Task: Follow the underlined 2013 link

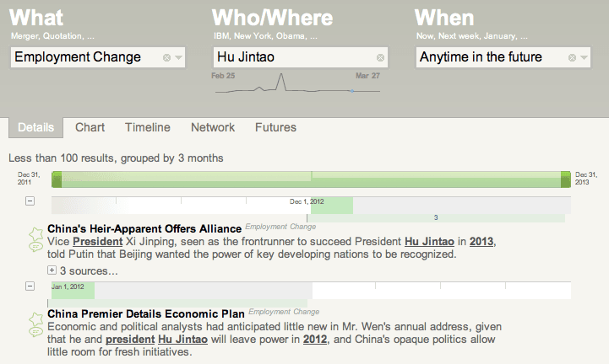Action: click(481, 242)
